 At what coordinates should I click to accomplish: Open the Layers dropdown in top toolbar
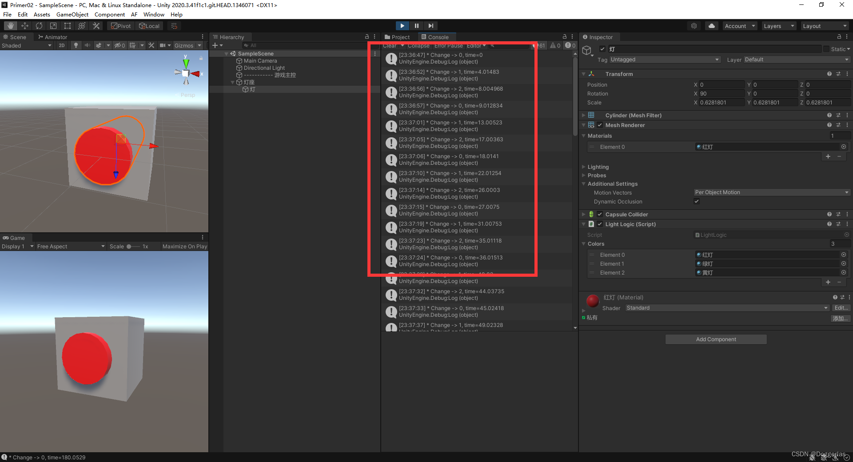pos(779,26)
